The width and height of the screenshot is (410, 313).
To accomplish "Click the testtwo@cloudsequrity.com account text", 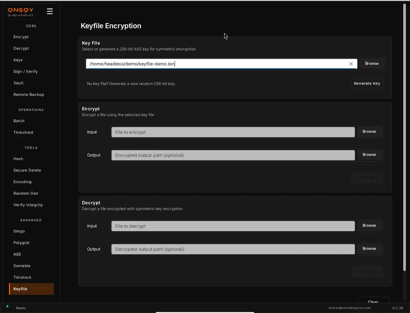I will tap(349, 308).
